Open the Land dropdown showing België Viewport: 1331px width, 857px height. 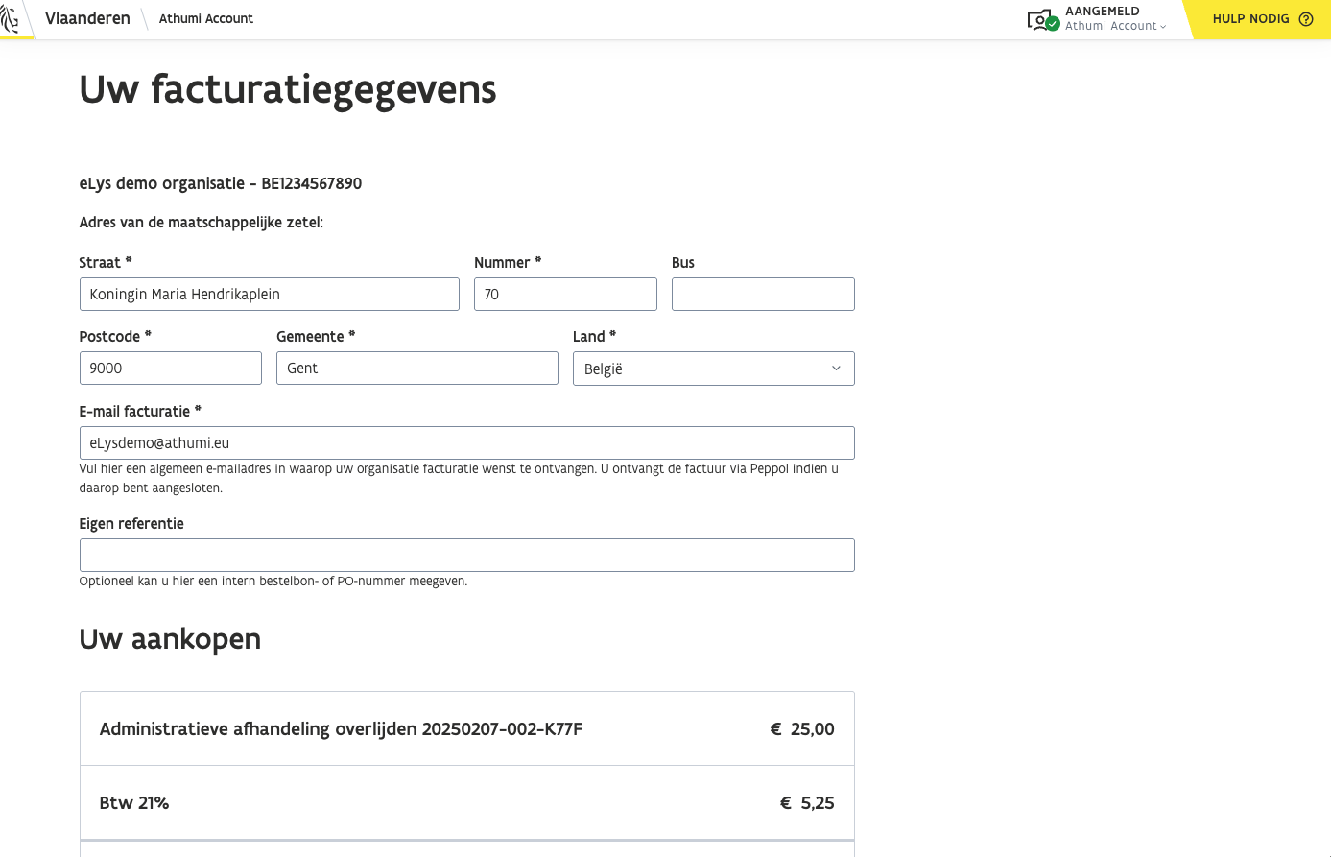tap(712, 369)
